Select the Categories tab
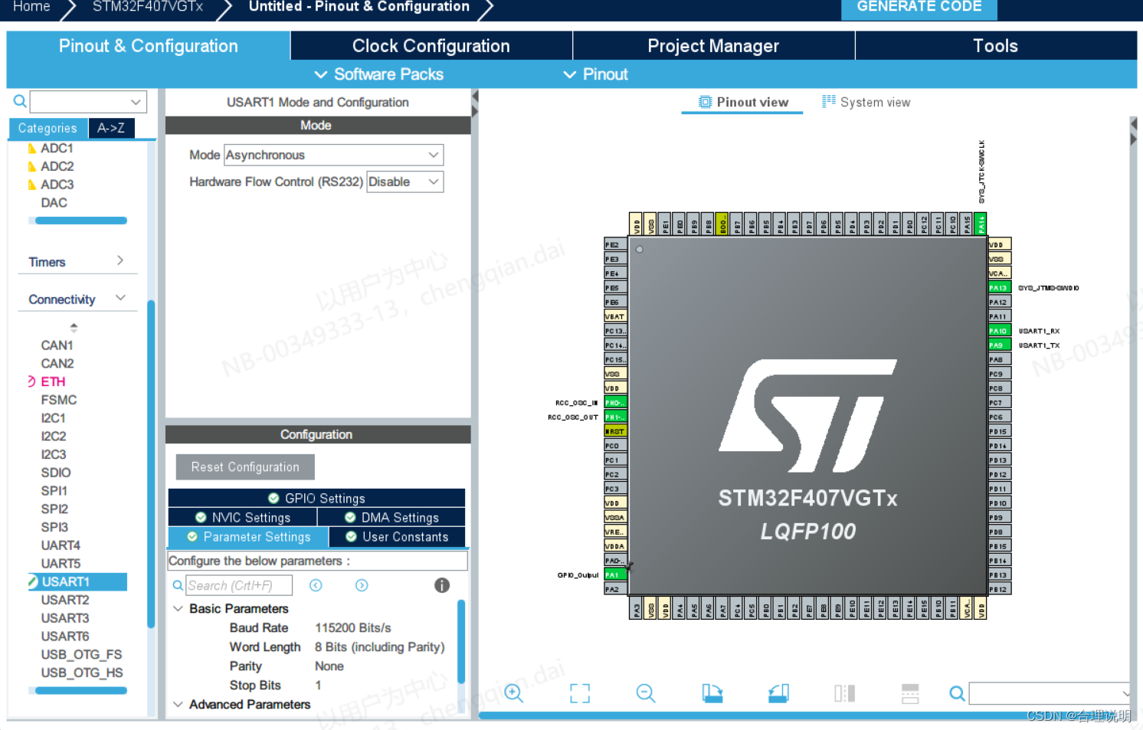This screenshot has height=730, width=1143. coord(47,128)
